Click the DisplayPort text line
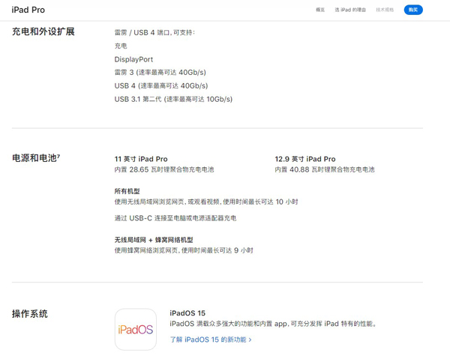The image size is (450, 359). pyautogui.click(x=133, y=59)
